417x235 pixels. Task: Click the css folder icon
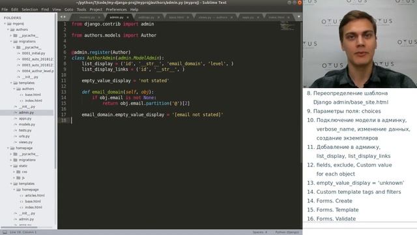(18, 172)
